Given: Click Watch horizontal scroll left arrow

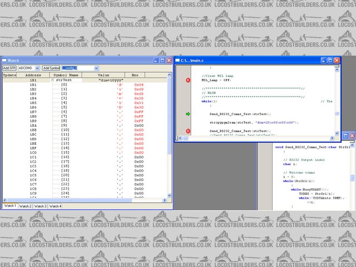Looking at the screenshot, I should [x=5, y=200].
